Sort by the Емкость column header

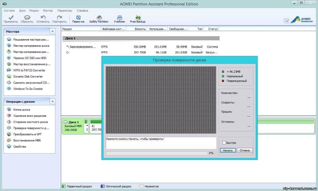coord(136,29)
